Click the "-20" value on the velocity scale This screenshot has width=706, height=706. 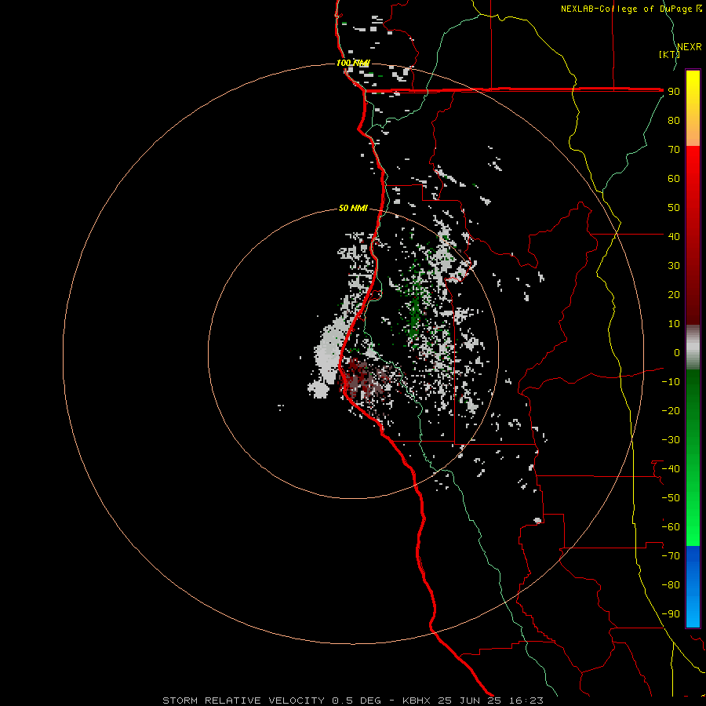[671, 410]
